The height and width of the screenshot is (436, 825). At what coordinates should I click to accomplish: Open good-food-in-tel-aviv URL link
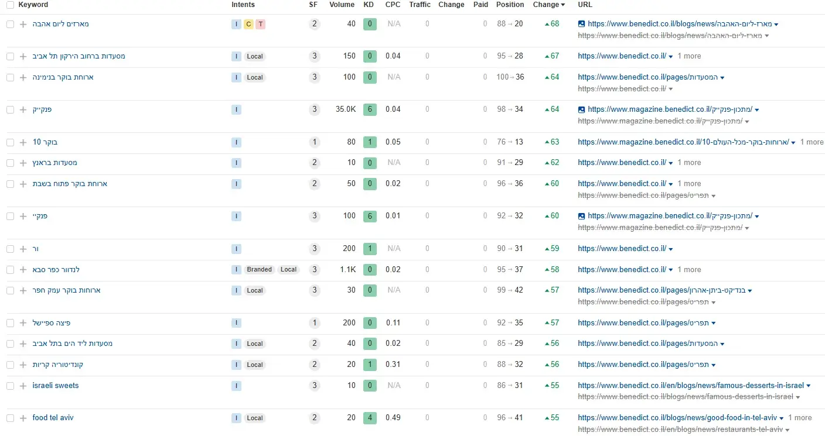click(x=677, y=418)
